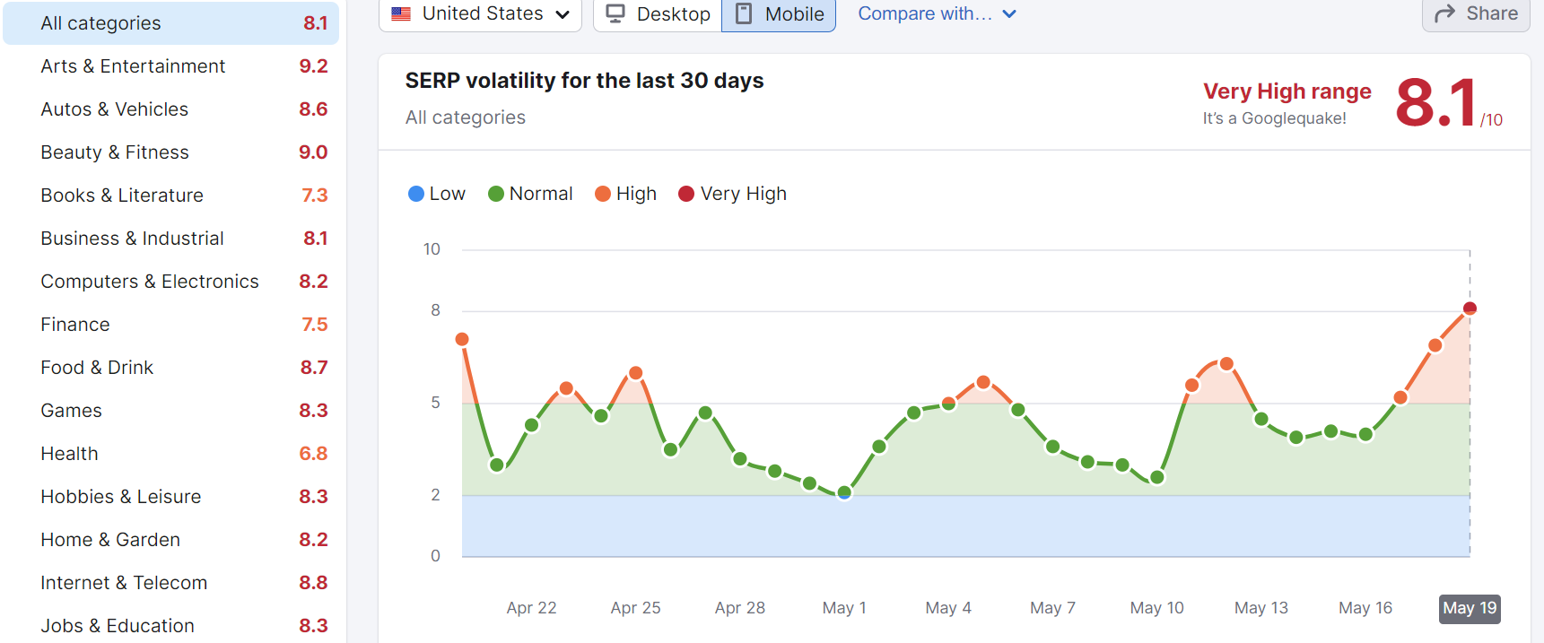The width and height of the screenshot is (1544, 643).
Task: Click the May 1 lowest data point
Action: pyautogui.click(x=844, y=492)
